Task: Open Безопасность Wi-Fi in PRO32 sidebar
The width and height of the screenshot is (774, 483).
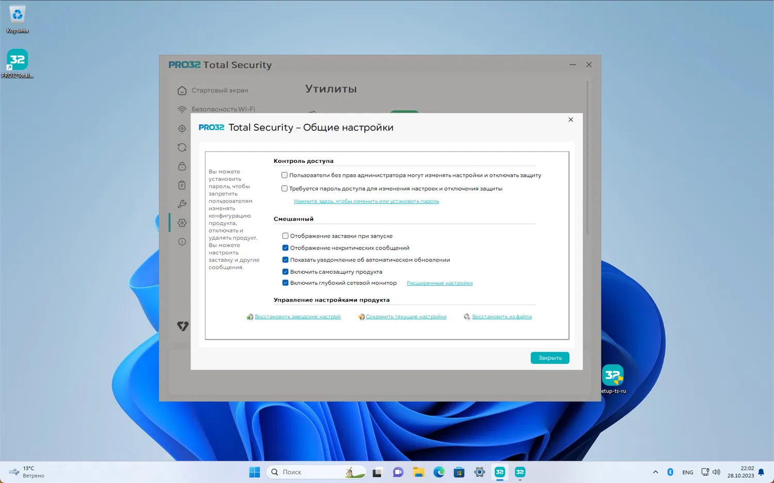Action: (216, 109)
